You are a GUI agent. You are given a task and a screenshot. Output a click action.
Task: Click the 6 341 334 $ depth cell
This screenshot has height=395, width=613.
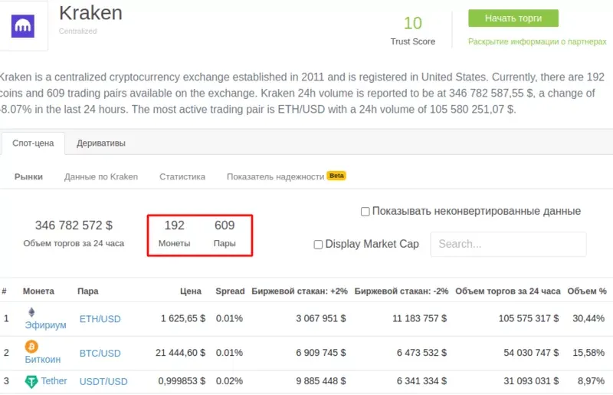[x=421, y=381]
